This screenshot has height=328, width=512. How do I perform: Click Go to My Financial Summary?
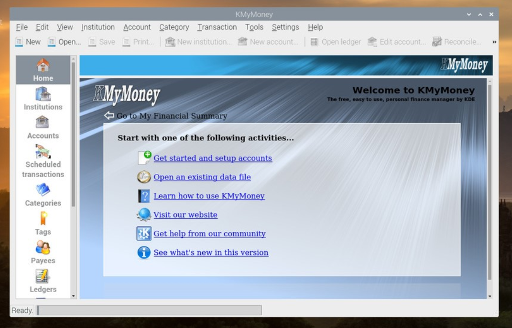[x=172, y=116]
